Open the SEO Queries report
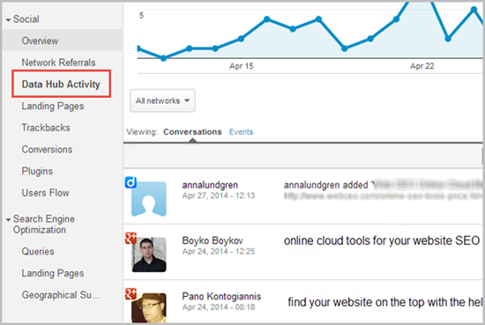 (38, 252)
